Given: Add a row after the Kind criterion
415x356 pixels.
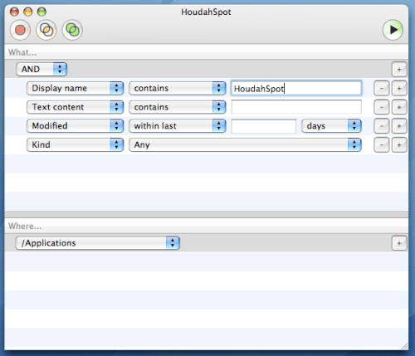Looking at the screenshot, I should point(399,144).
